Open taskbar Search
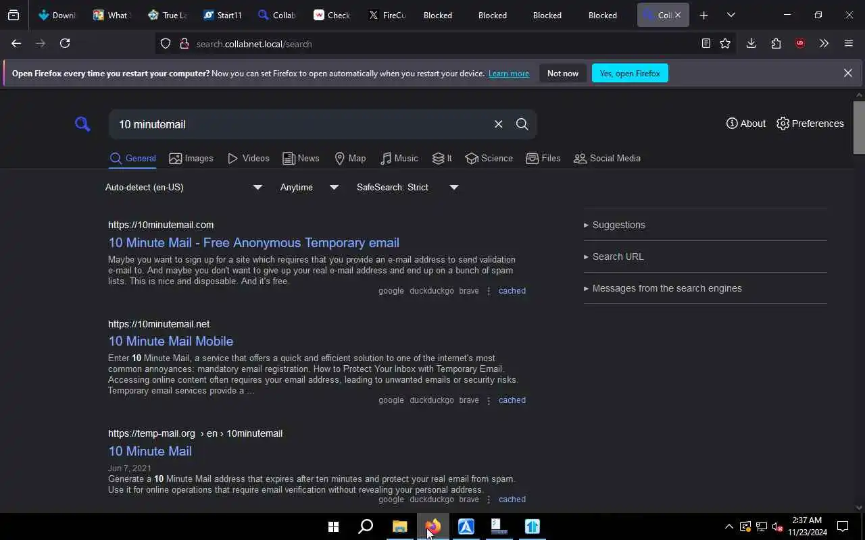Image resolution: width=865 pixels, height=540 pixels. pyautogui.click(x=366, y=526)
